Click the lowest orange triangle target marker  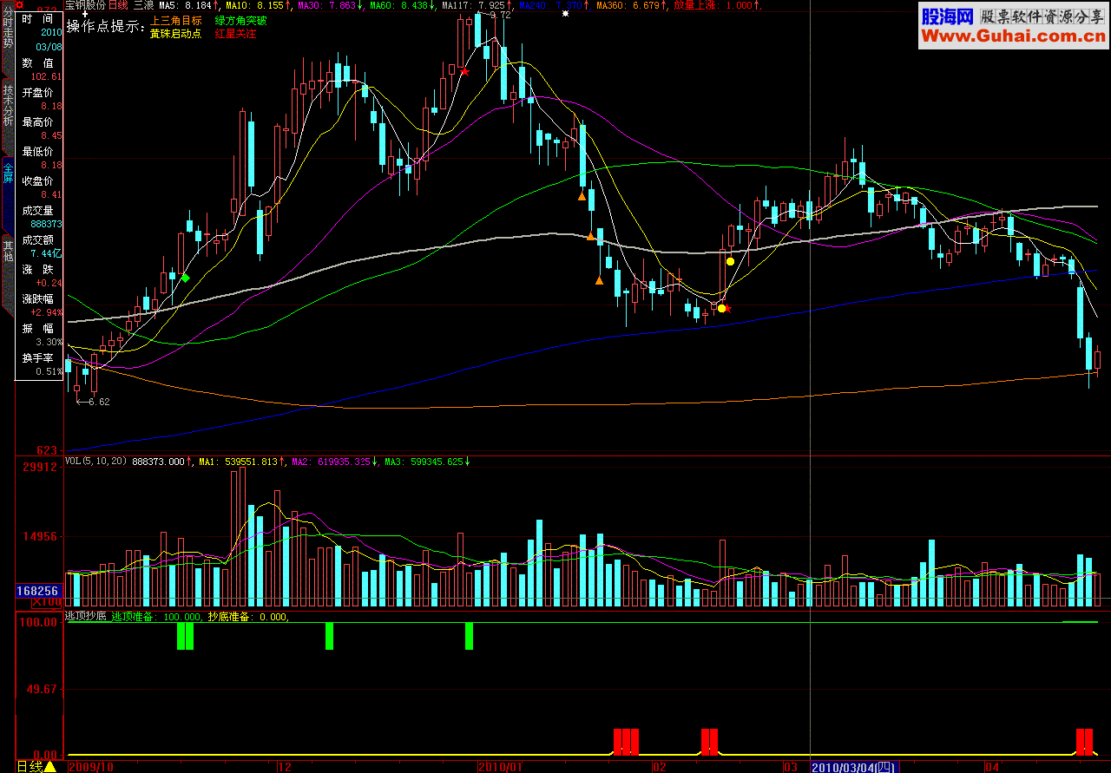599,280
